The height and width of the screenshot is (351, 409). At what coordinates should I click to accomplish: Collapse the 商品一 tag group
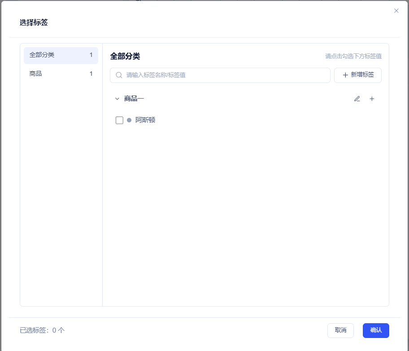click(117, 99)
